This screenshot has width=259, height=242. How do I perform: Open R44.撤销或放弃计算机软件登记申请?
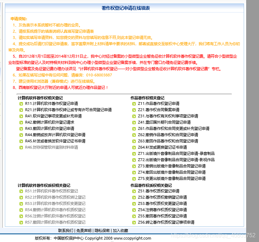tap(55, 135)
